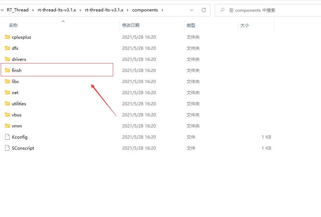Click the 1 KB size of SConscript
Viewport: 321px width, 217px height.
tap(266, 148)
